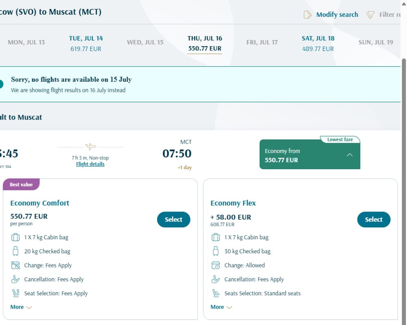
Task: Select the Thu, Jul 16 date tab
Action: tap(205, 43)
